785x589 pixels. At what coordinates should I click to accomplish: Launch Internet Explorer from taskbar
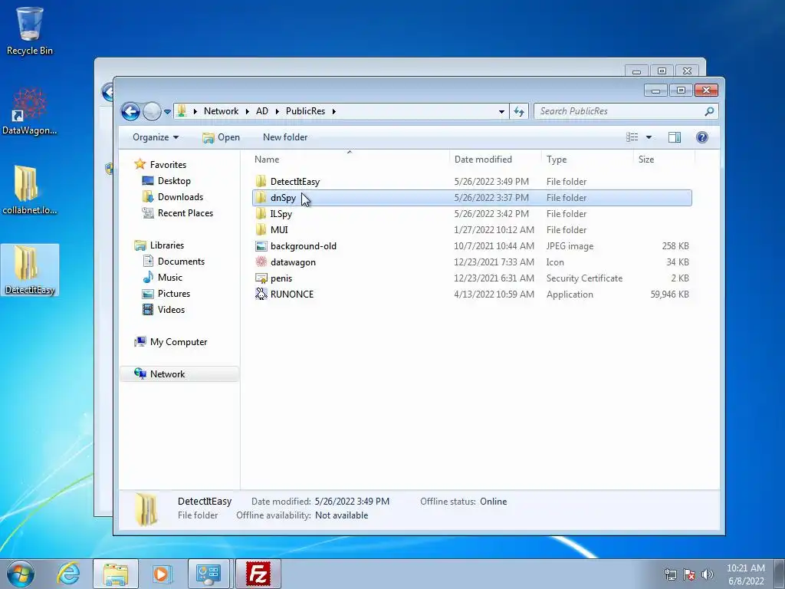click(x=68, y=574)
